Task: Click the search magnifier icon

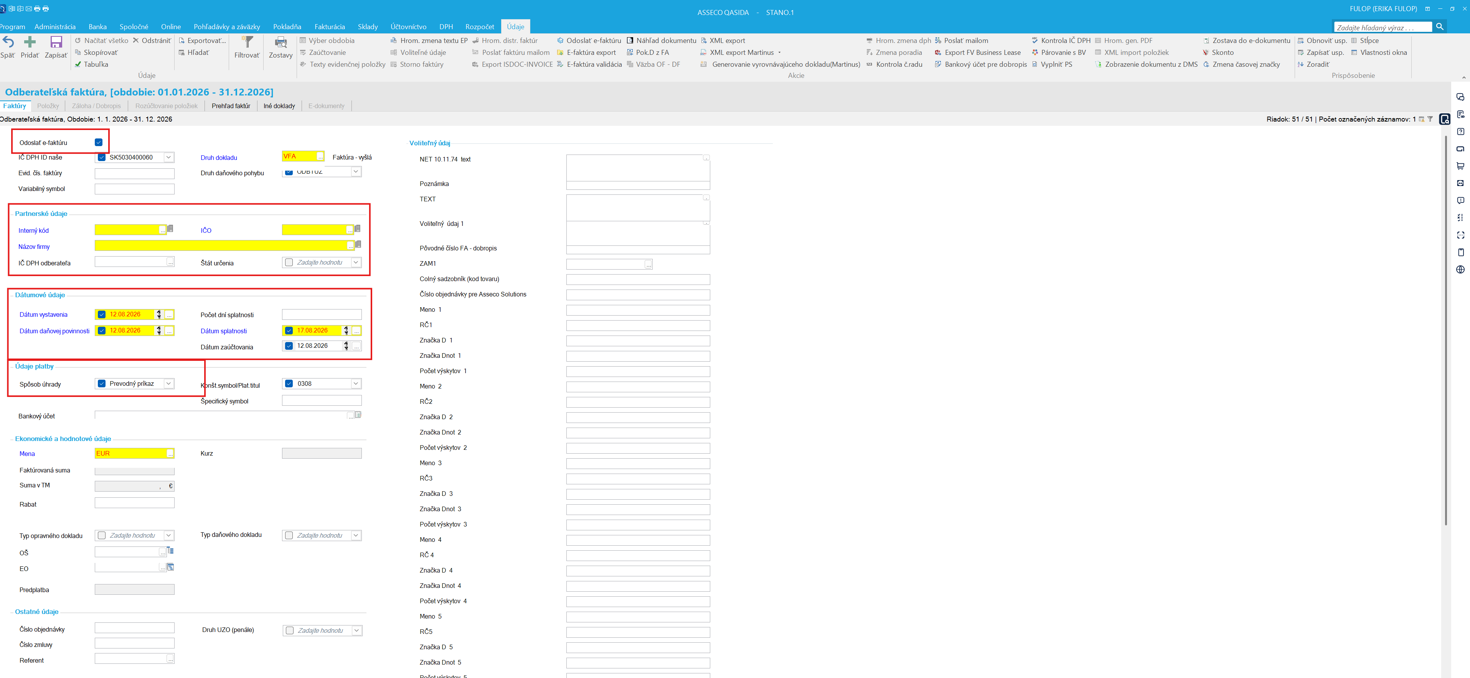Action: pyautogui.click(x=1440, y=27)
